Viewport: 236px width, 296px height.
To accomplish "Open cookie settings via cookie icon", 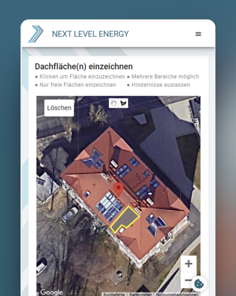I will pos(199,284).
